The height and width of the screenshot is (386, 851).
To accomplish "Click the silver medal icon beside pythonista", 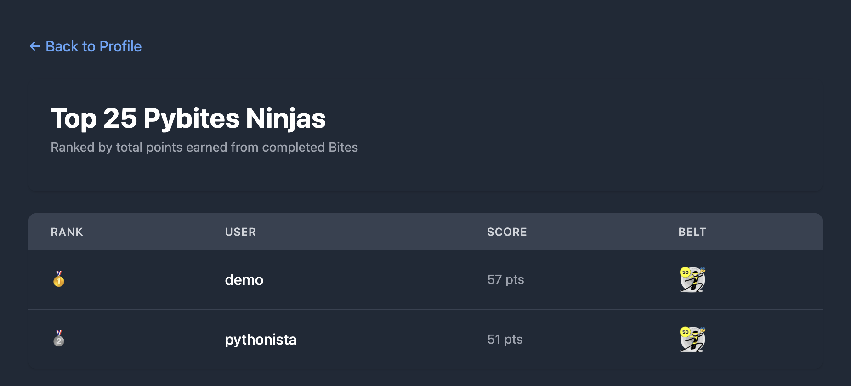I will pyautogui.click(x=58, y=339).
